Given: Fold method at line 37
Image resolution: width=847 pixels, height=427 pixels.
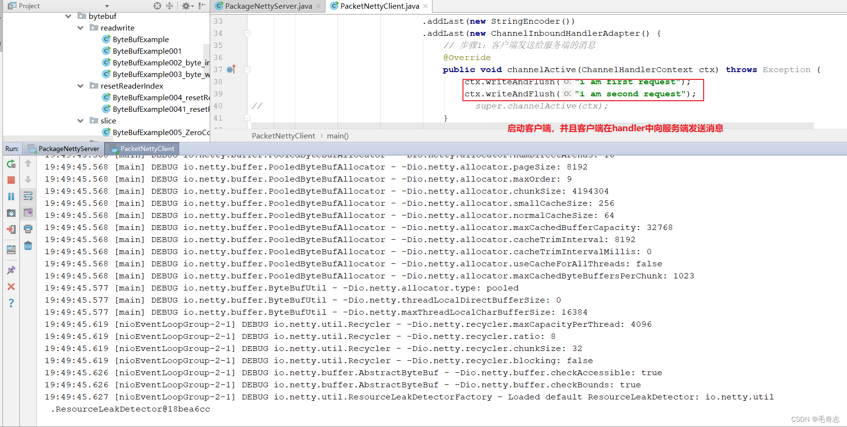Looking at the screenshot, I should (247, 70).
